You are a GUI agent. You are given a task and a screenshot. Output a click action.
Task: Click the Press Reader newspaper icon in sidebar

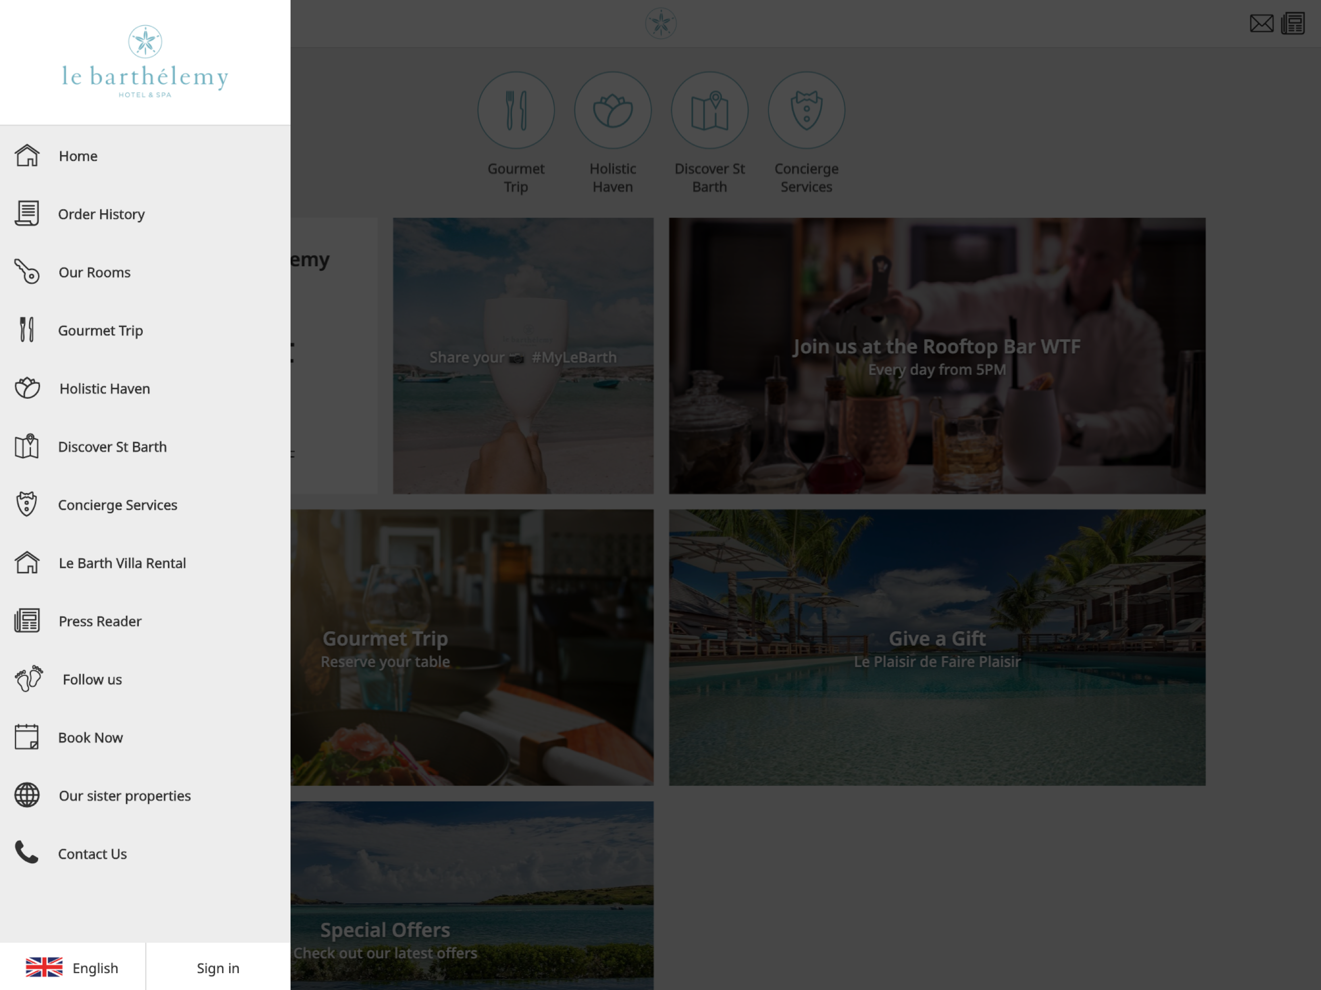(27, 620)
